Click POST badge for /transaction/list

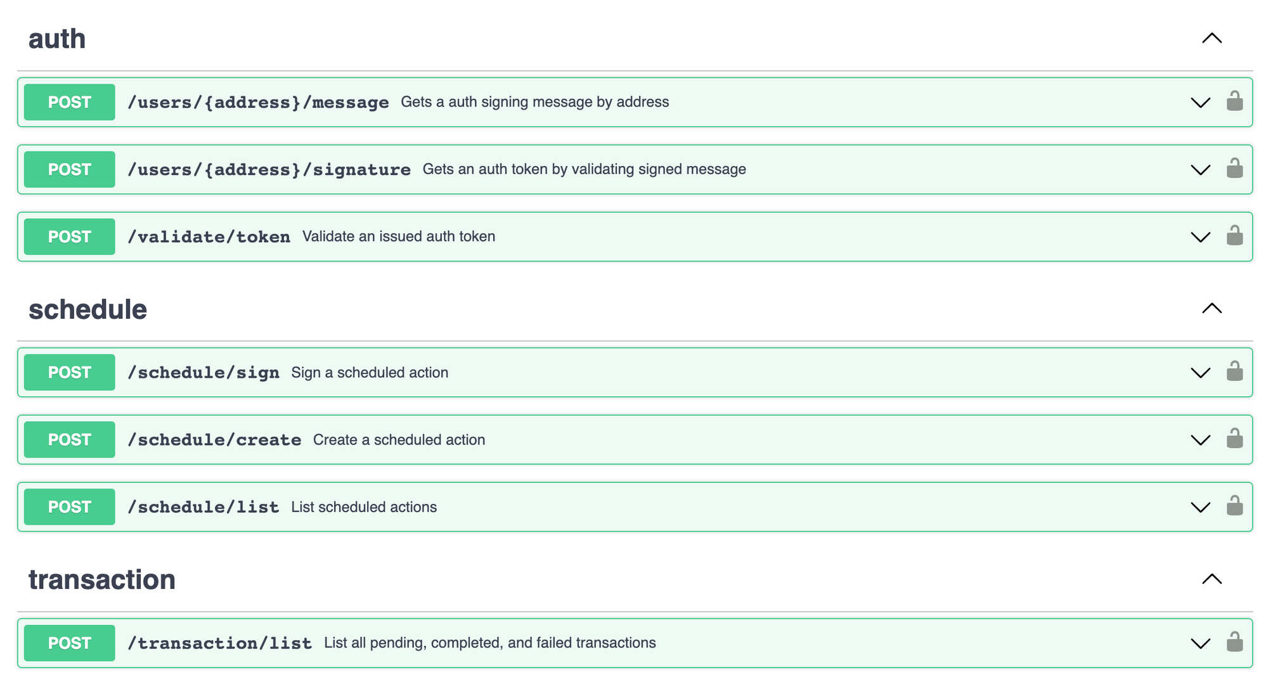70,643
